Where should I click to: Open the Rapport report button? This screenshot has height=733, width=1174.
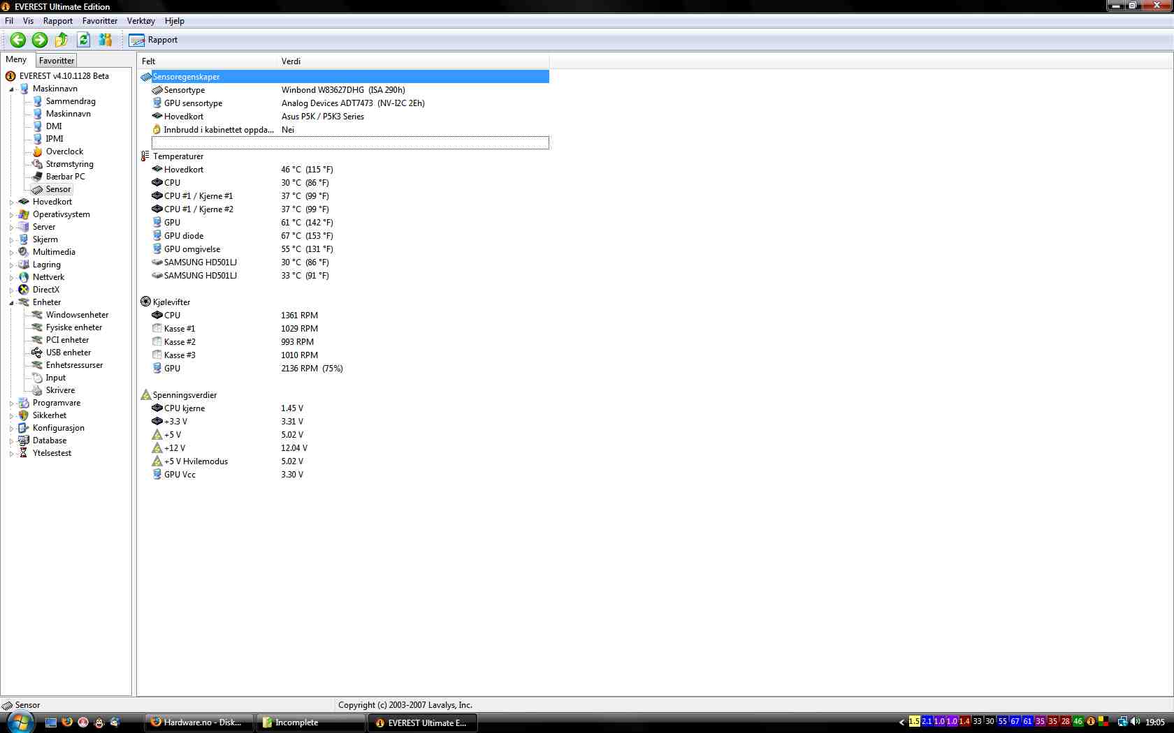coord(154,40)
